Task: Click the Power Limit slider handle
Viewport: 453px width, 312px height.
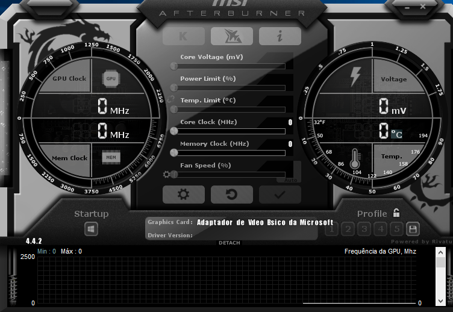Action: pos(174,87)
